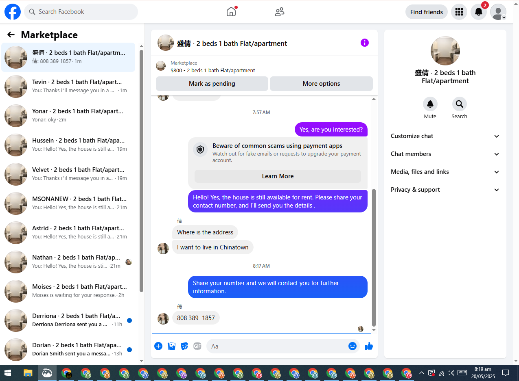
Task: Open conversation information purple icon
Action: point(365,43)
